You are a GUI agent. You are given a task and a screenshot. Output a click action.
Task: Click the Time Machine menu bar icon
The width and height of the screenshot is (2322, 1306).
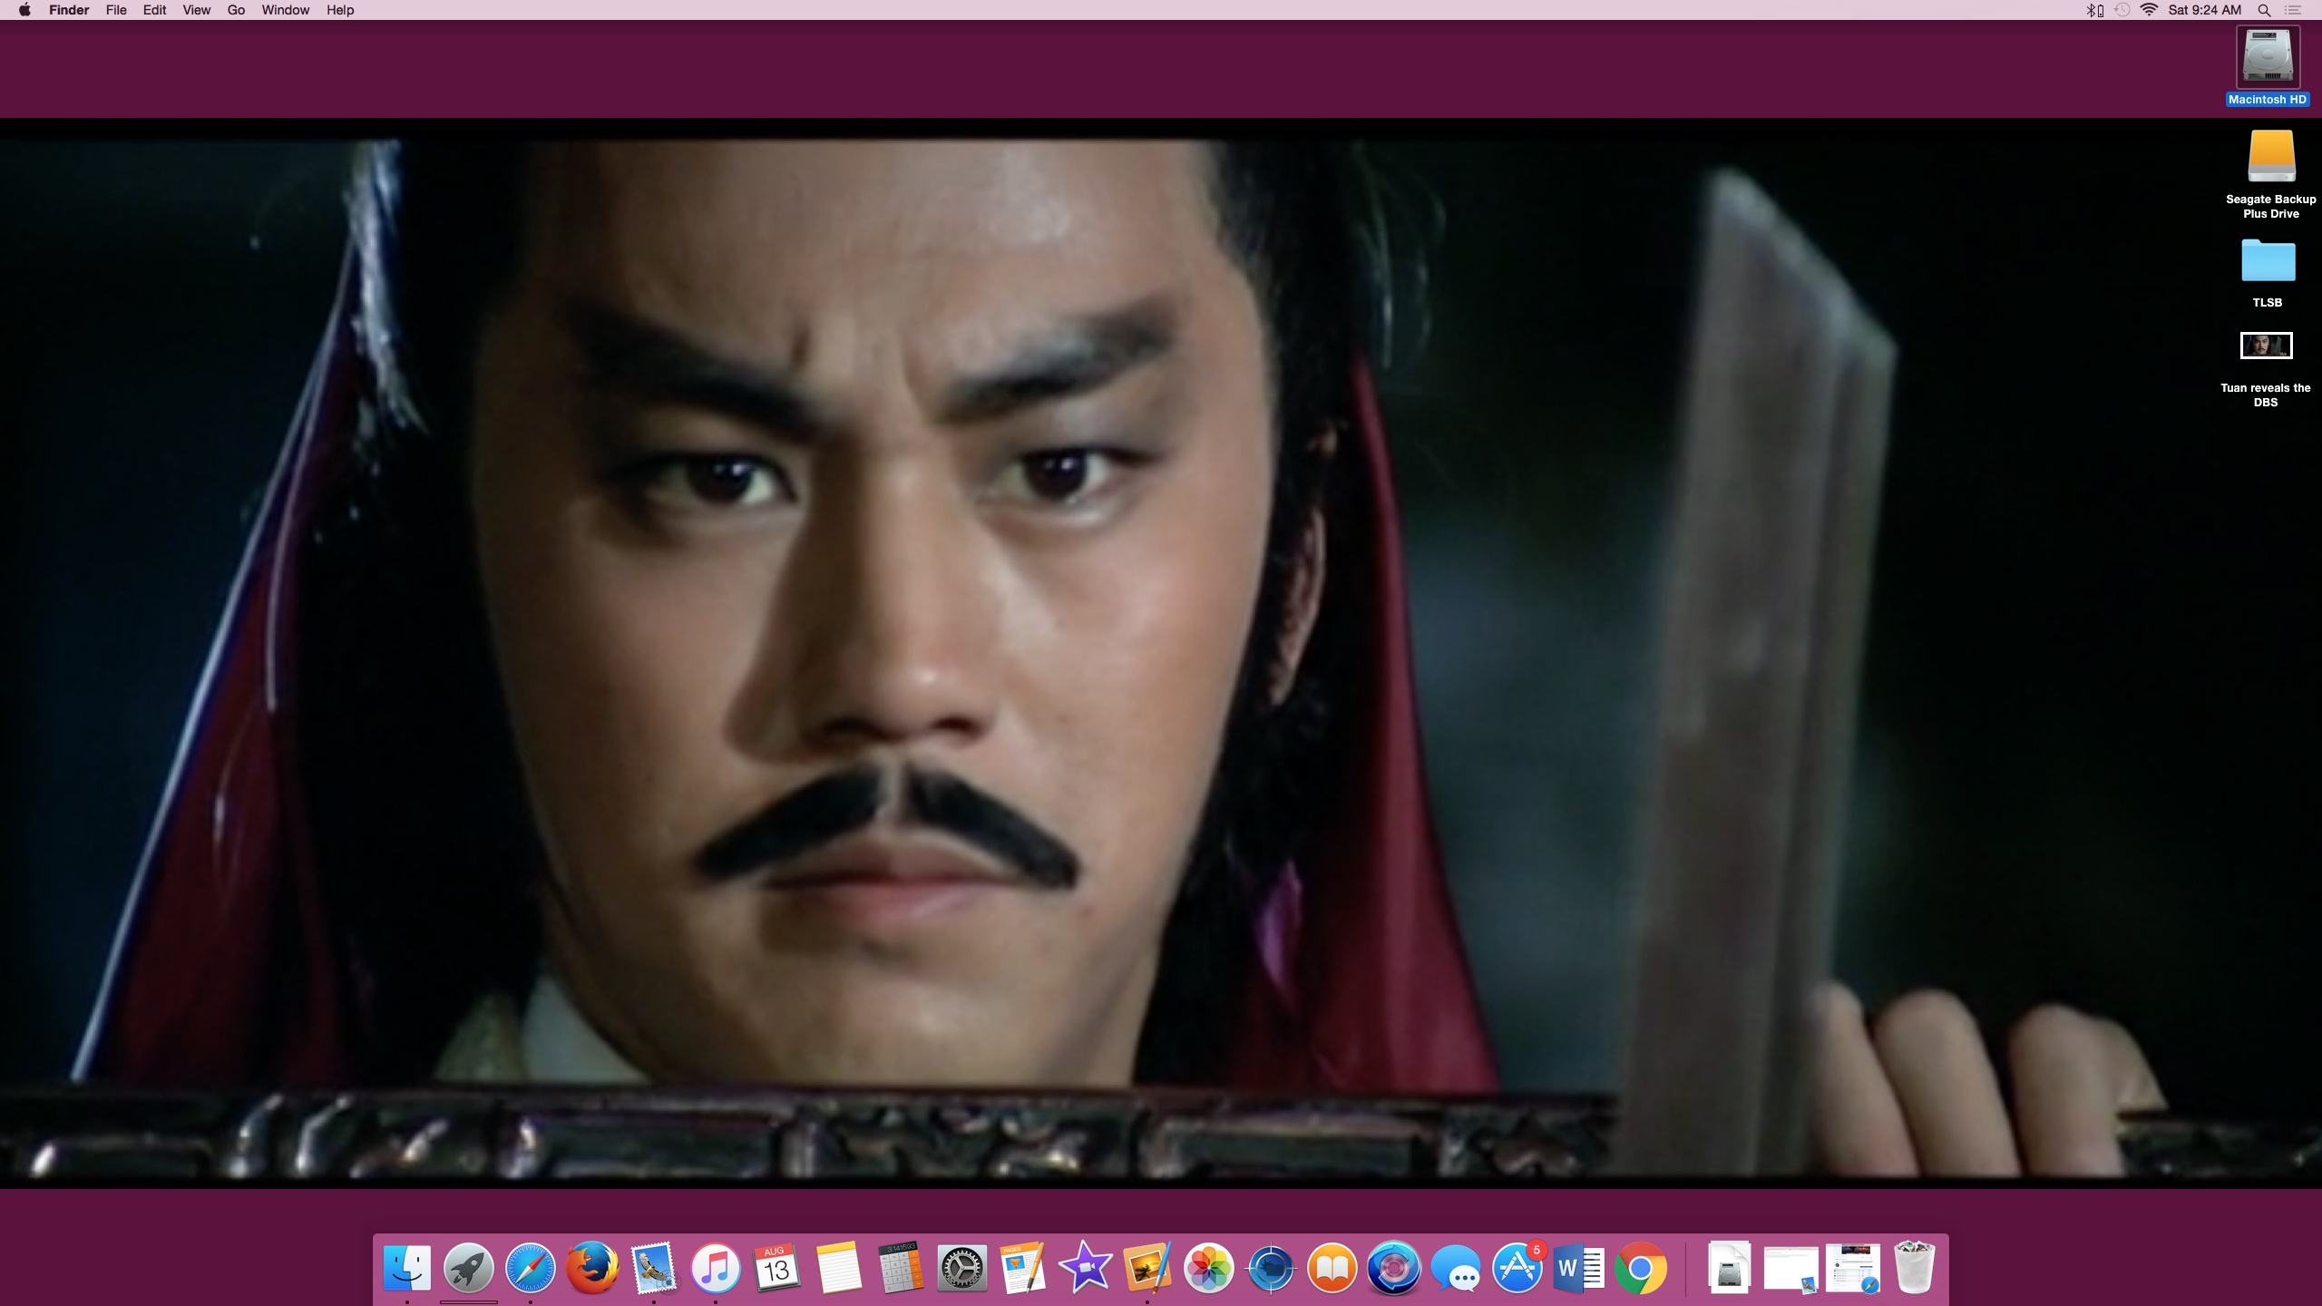(x=2122, y=10)
